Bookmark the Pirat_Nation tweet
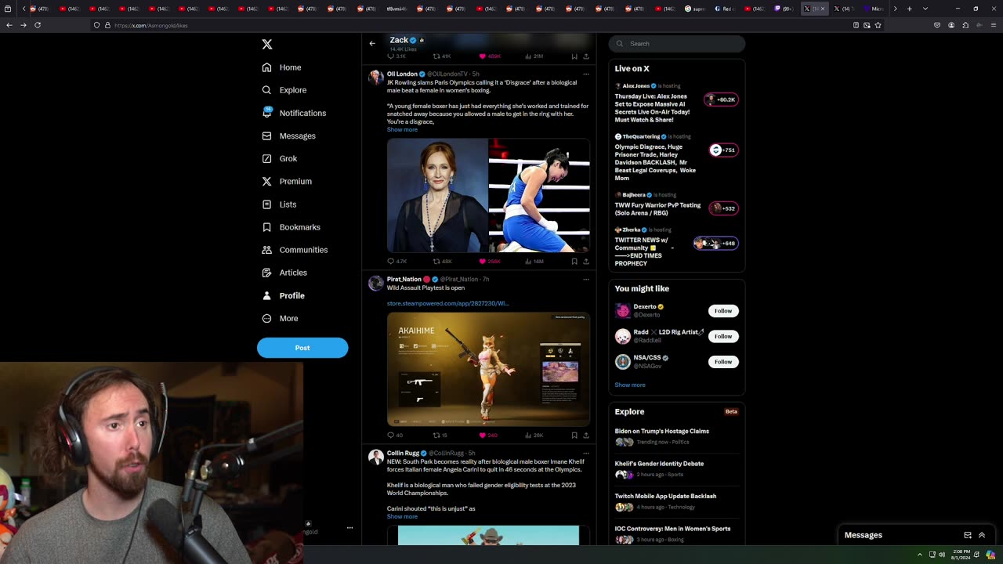Viewport: 1003px width, 564px height. coord(574,435)
